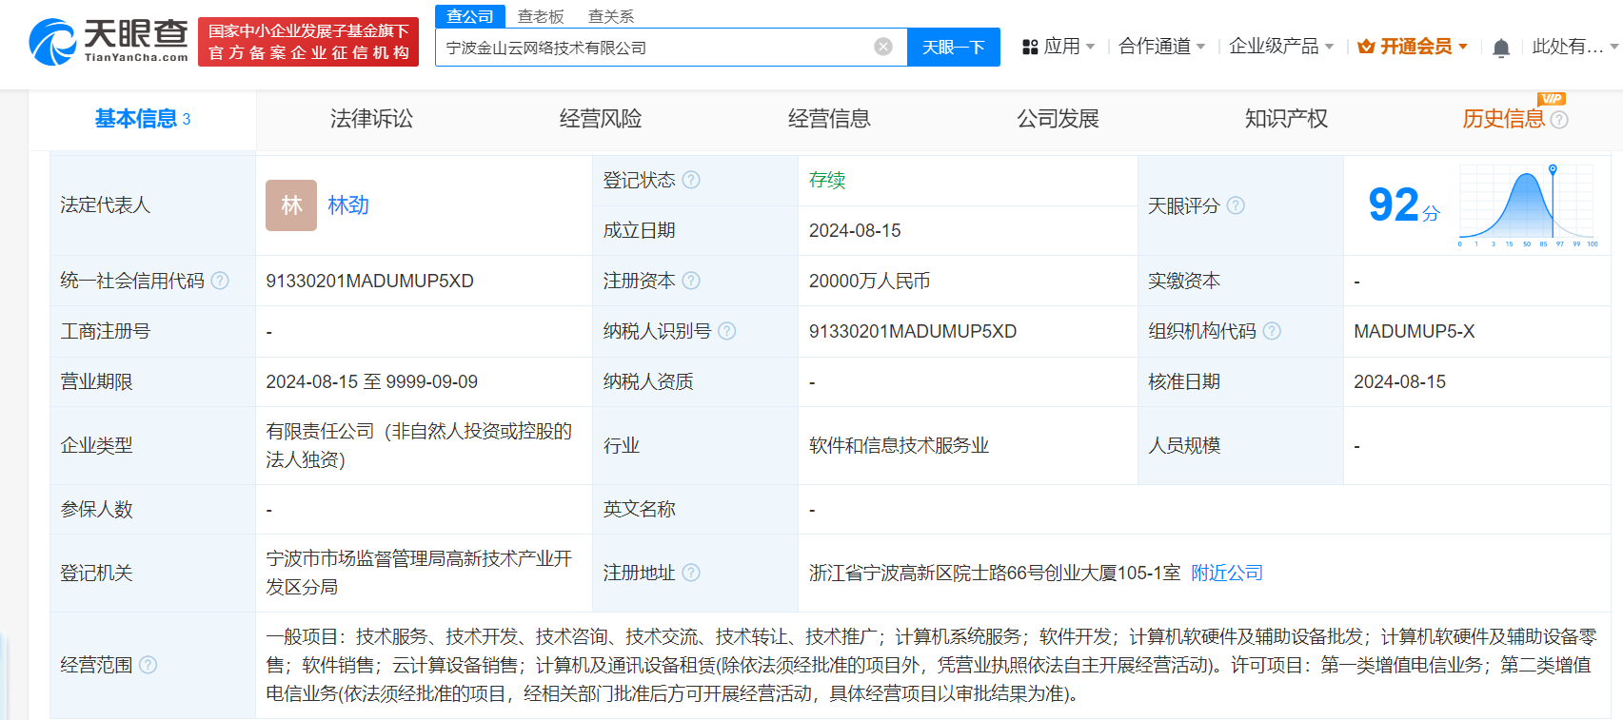The width and height of the screenshot is (1623, 720).
Task: Expand the 合作通道 dropdown
Action: coord(1161,47)
